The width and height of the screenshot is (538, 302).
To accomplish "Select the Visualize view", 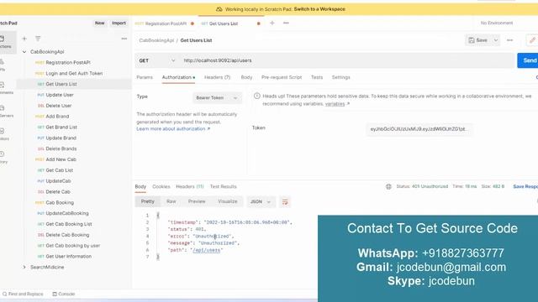I will [228, 201].
